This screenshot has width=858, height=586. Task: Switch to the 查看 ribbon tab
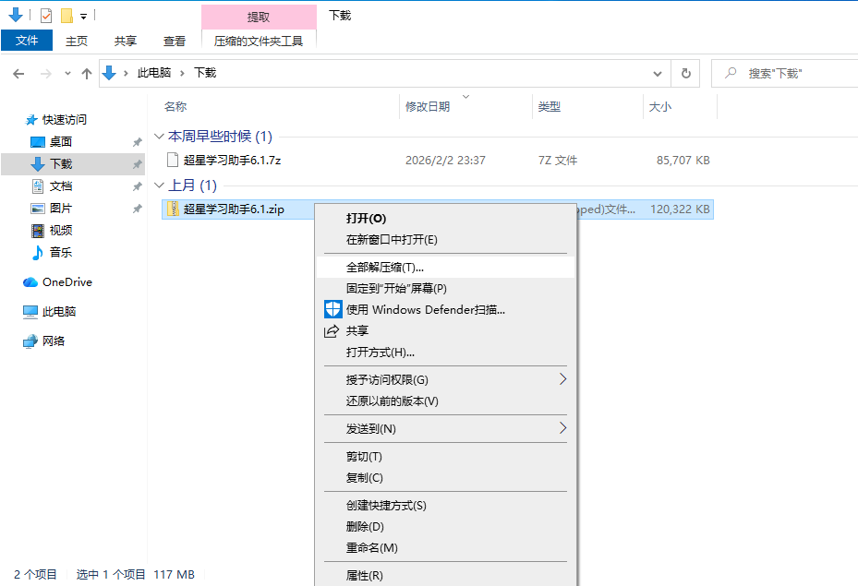coord(175,41)
